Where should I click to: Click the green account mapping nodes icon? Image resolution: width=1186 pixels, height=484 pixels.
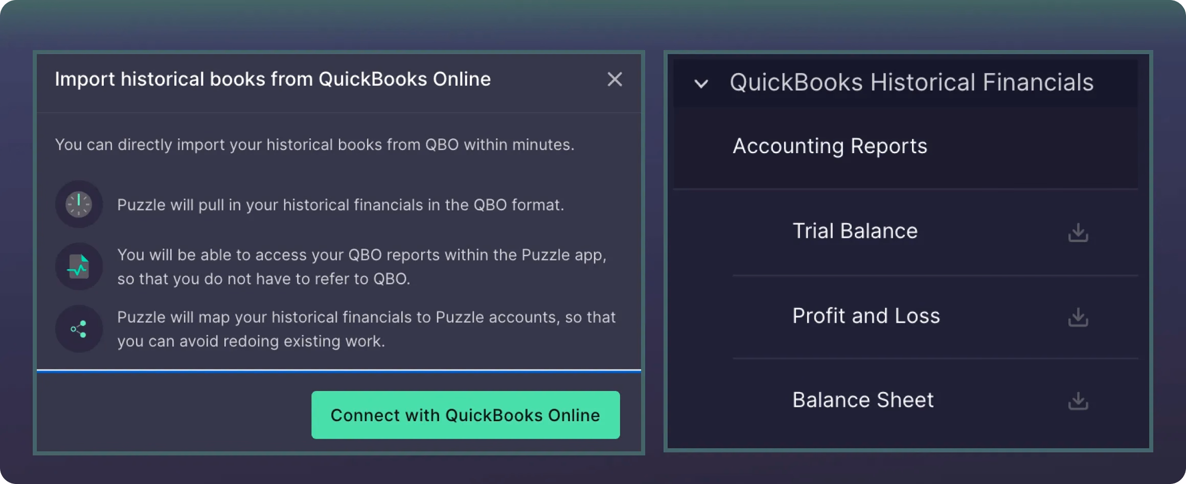[x=79, y=329]
